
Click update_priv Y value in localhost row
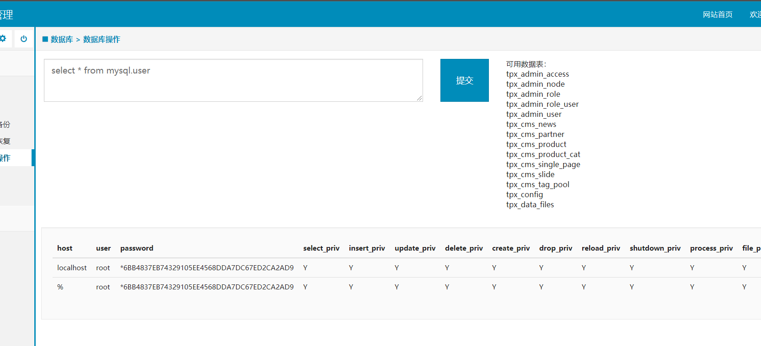click(397, 268)
